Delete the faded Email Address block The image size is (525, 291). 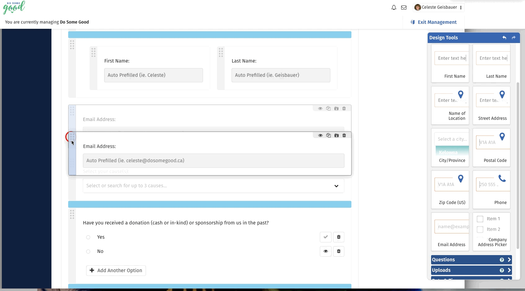344,108
